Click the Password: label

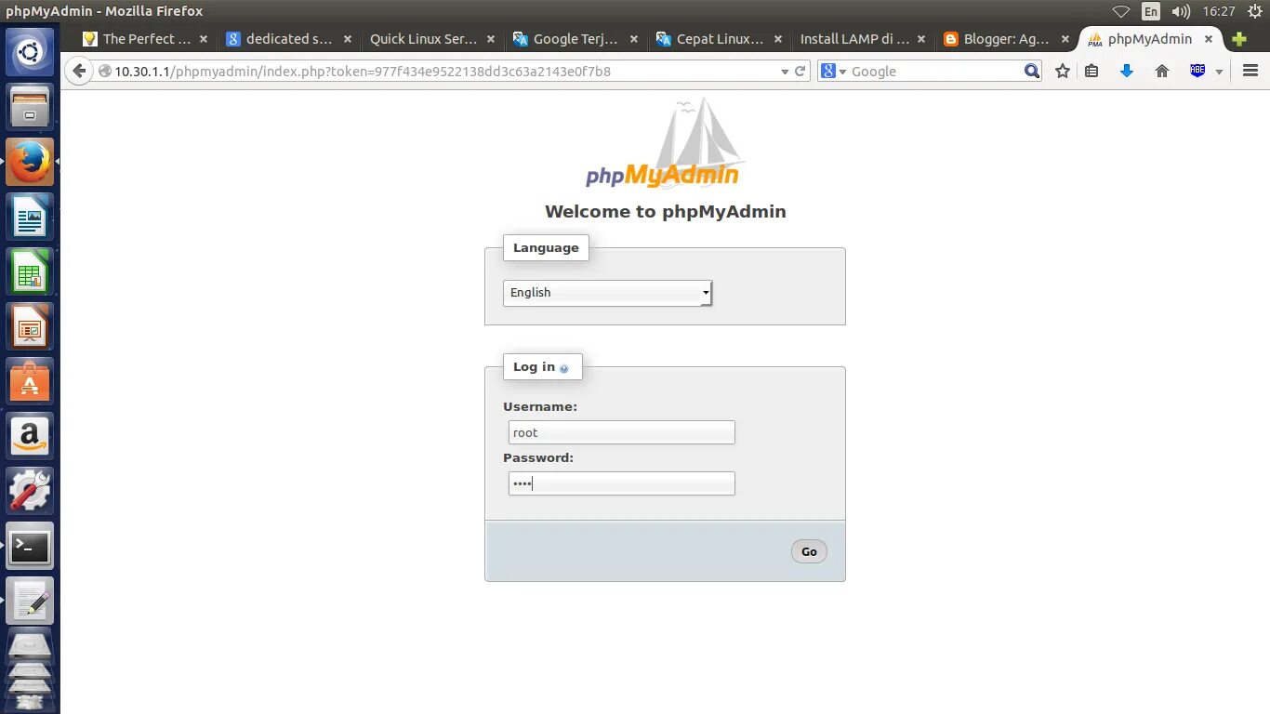538,457
